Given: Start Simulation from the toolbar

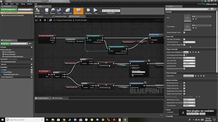Looking at the screenshot, I should pyautogui.click(x=88, y=11).
